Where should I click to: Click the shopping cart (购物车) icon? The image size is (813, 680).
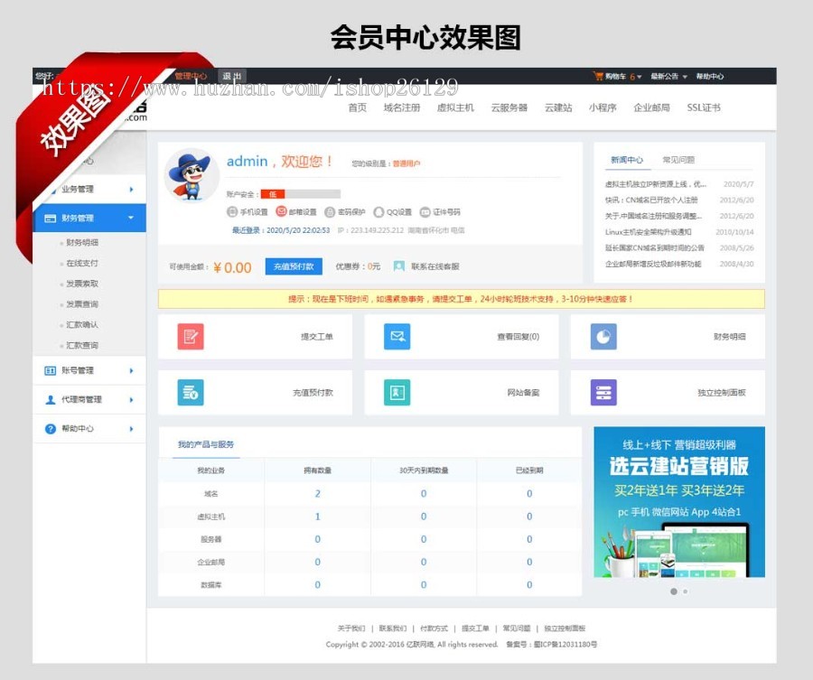(598, 75)
